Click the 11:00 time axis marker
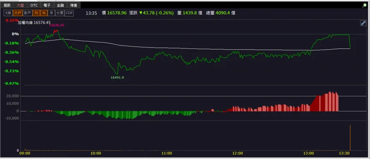The width and height of the screenshot is (370, 159). tap(166, 153)
